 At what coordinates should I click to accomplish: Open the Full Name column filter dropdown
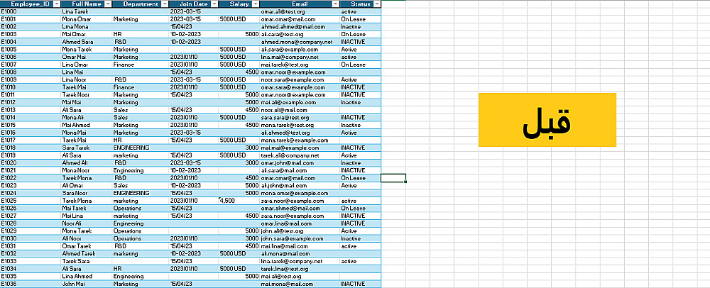108,4
